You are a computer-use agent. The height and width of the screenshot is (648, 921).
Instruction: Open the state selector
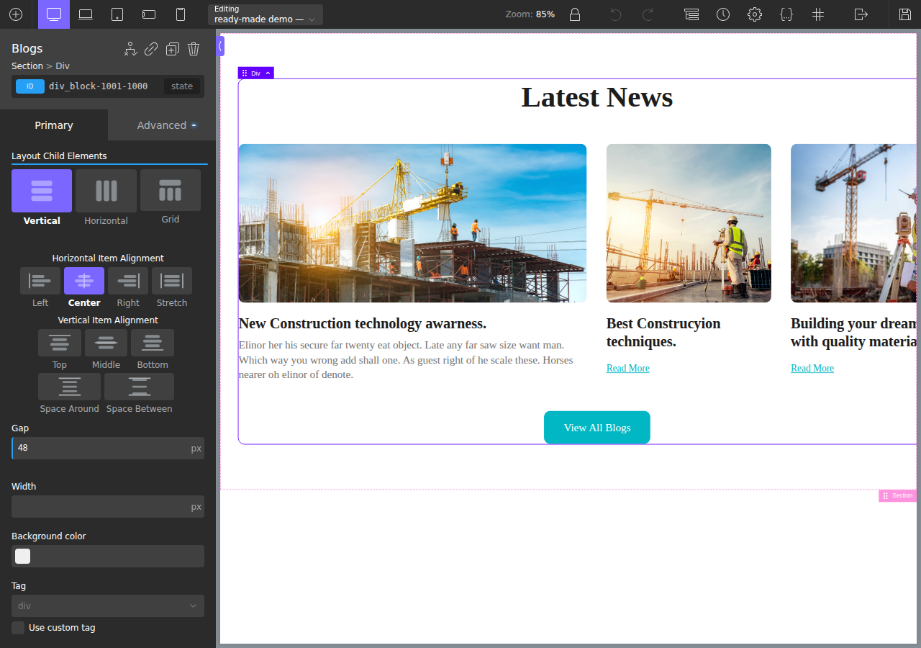(x=182, y=86)
